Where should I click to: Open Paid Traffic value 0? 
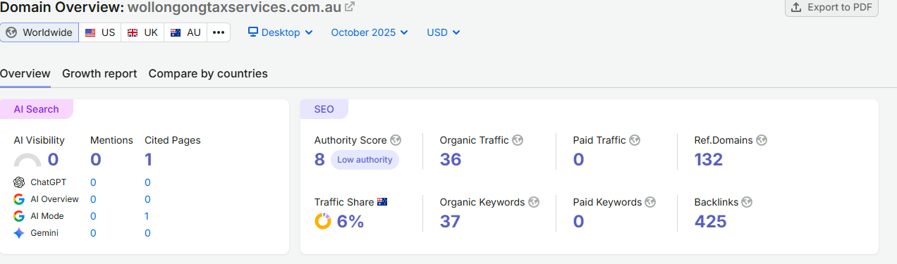(x=579, y=160)
